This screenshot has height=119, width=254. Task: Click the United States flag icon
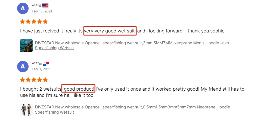[x=45, y=5]
